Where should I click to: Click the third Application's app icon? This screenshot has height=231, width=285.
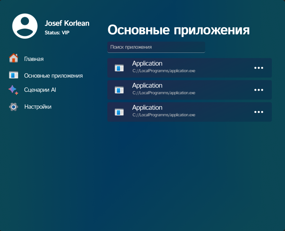click(119, 112)
